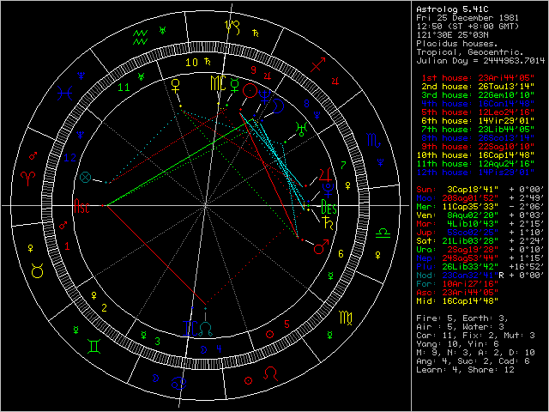
Task: Click the green Aquarius wave glyph in outer ring
Action: [x=140, y=37]
